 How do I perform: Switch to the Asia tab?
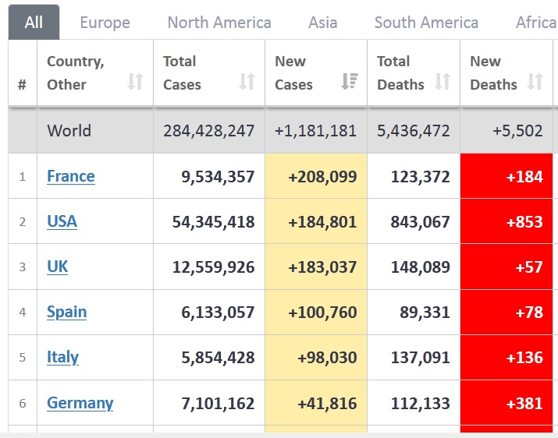click(322, 23)
